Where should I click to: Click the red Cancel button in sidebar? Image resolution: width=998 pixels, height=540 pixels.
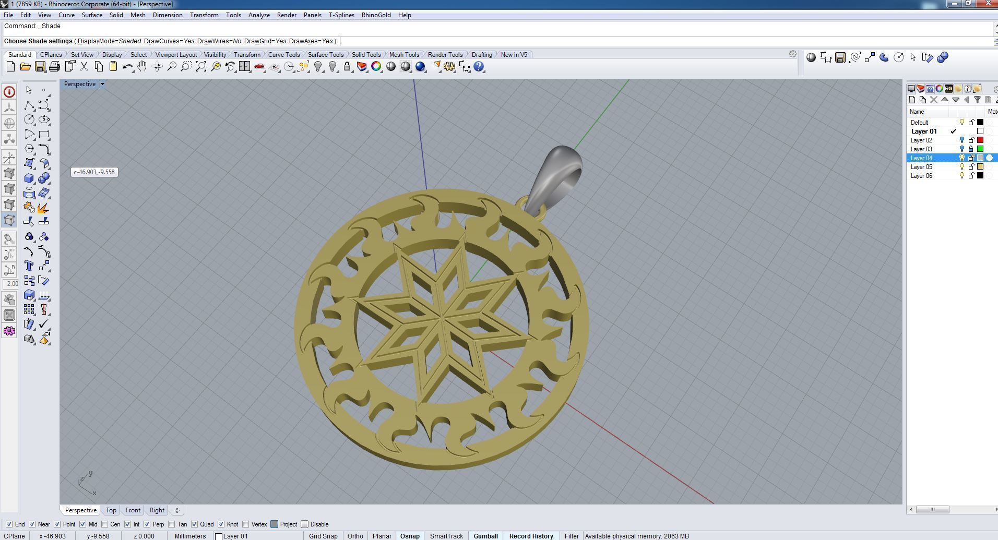pyautogui.click(x=9, y=92)
